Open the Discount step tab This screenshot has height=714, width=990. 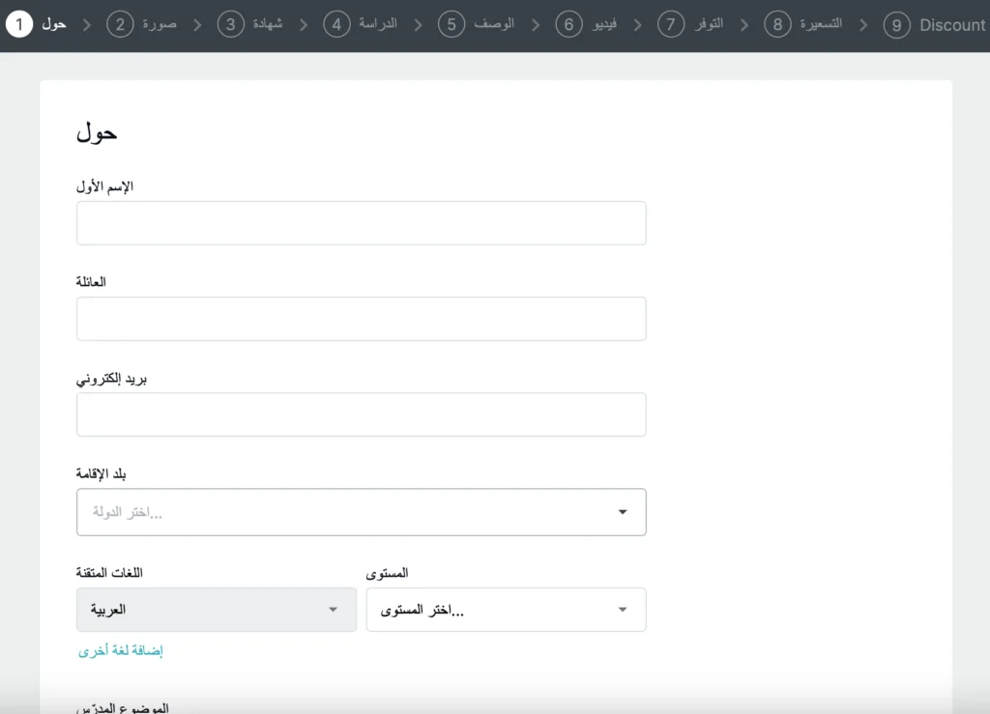pos(952,25)
